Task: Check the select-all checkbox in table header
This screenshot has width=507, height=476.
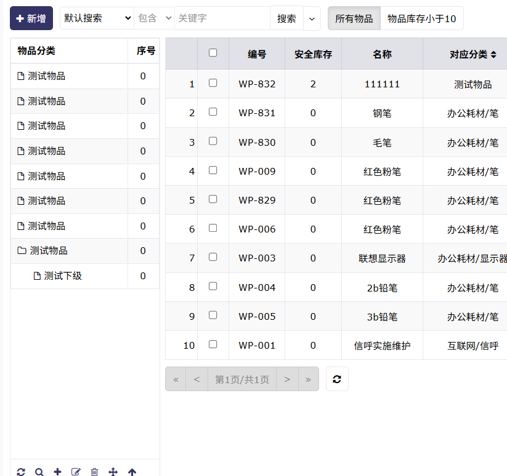Action: coord(213,53)
